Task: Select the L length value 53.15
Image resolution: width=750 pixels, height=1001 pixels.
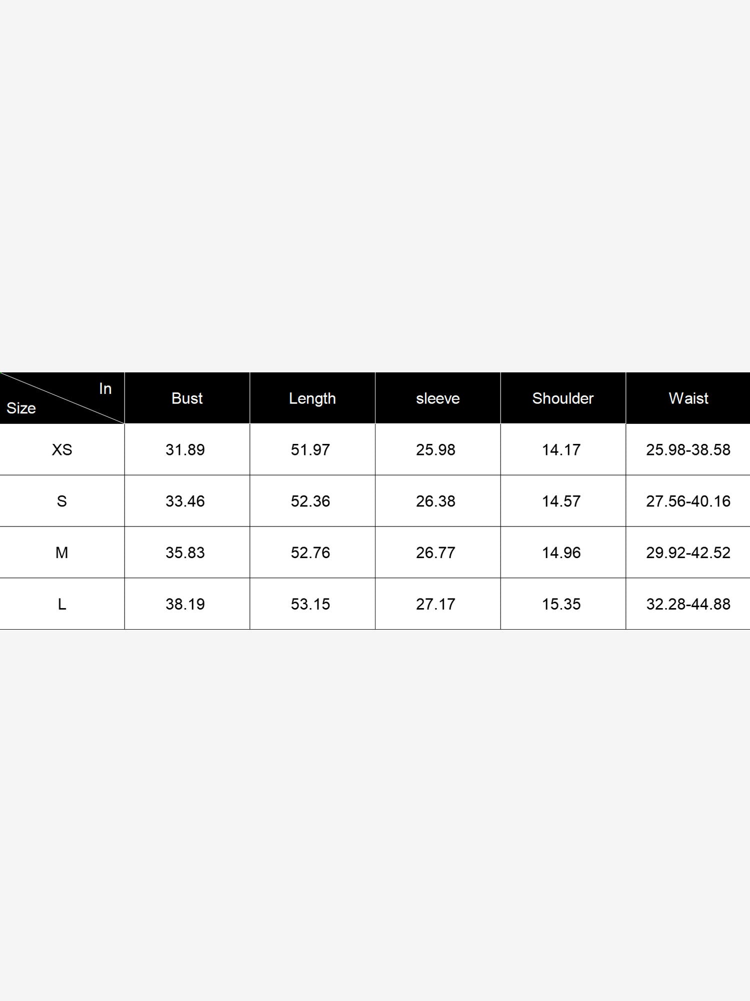Action: pyautogui.click(x=310, y=605)
